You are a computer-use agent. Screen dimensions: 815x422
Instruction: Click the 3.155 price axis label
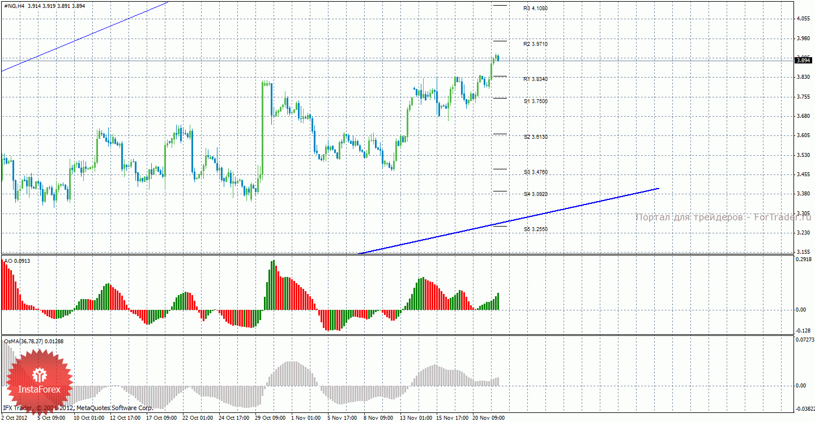pos(804,252)
